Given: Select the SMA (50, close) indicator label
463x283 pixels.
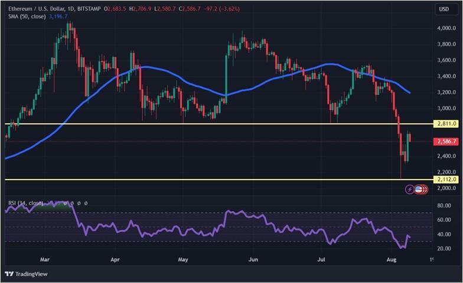Looking at the screenshot, I should point(27,17).
